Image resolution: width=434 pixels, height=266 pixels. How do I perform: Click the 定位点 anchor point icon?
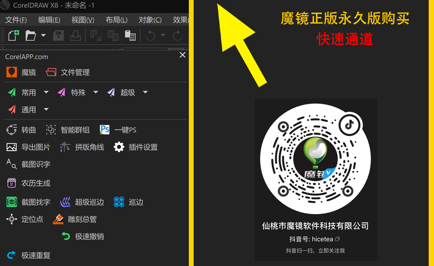point(12,219)
